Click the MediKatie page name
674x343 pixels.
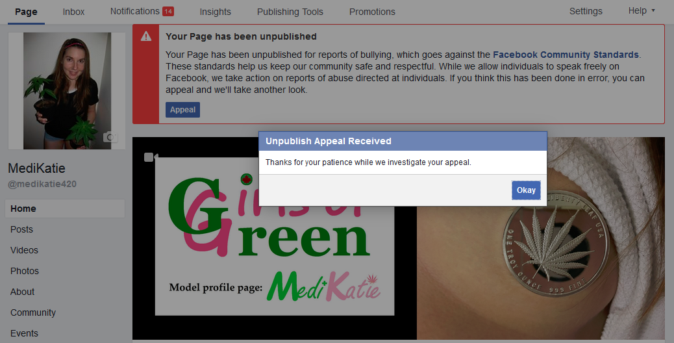pyautogui.click(x=36, y=168)
